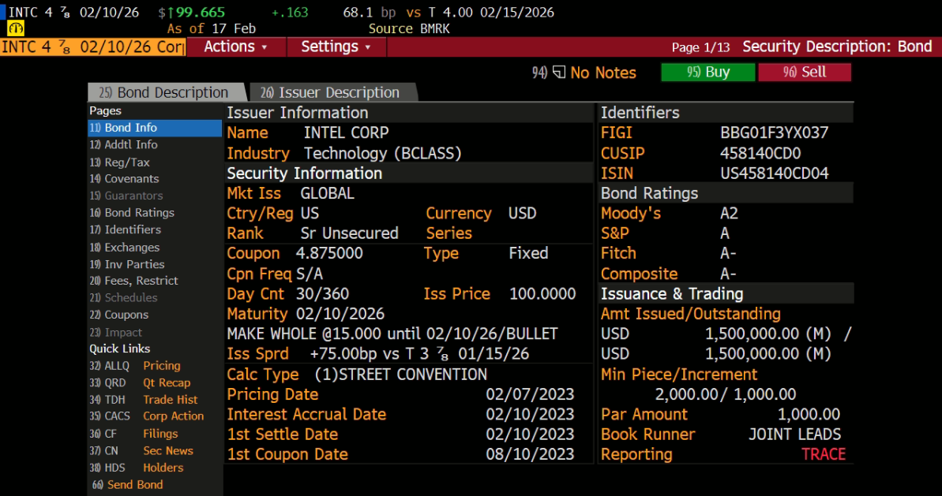Open the Exchanges page
The image size is (942, 496).
coord(124,247)
